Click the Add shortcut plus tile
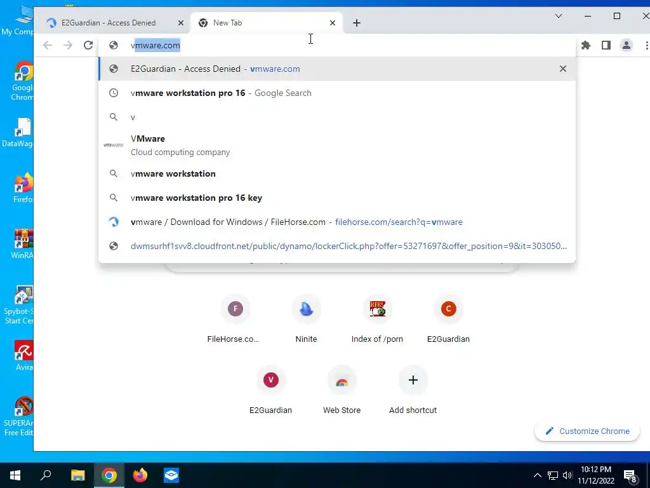This screenshot has width=650, height=488. pos(413,390)
